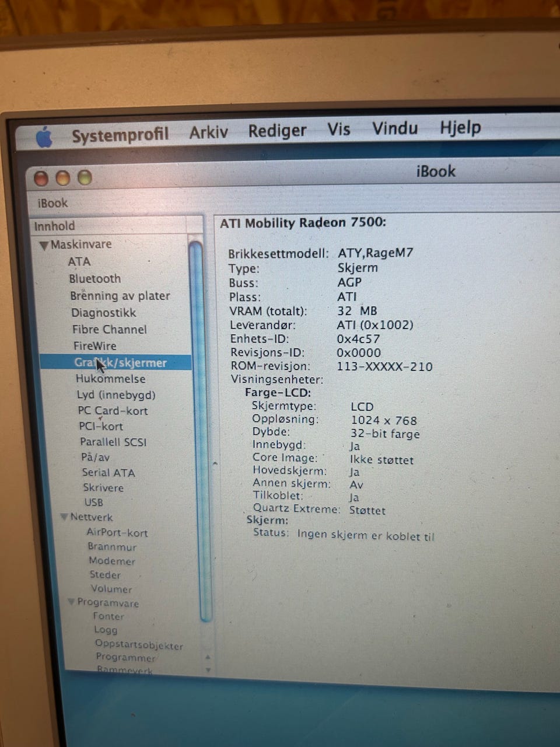
Task: Open the Vis menu
Action: pos(339,128)
